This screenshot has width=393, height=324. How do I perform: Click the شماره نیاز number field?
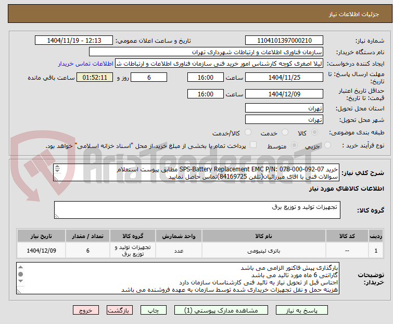284,41
